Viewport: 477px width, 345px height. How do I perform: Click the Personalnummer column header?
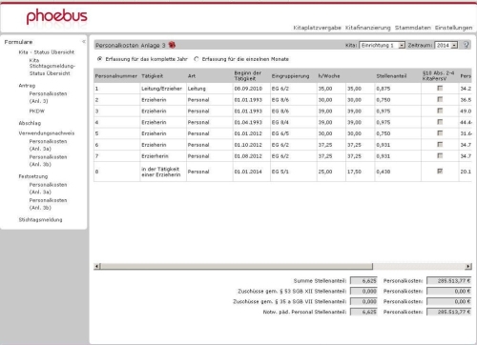pos(116,76)
